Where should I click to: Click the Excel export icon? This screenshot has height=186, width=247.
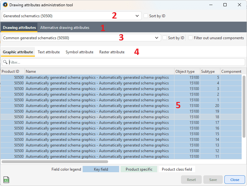point(6,180)
